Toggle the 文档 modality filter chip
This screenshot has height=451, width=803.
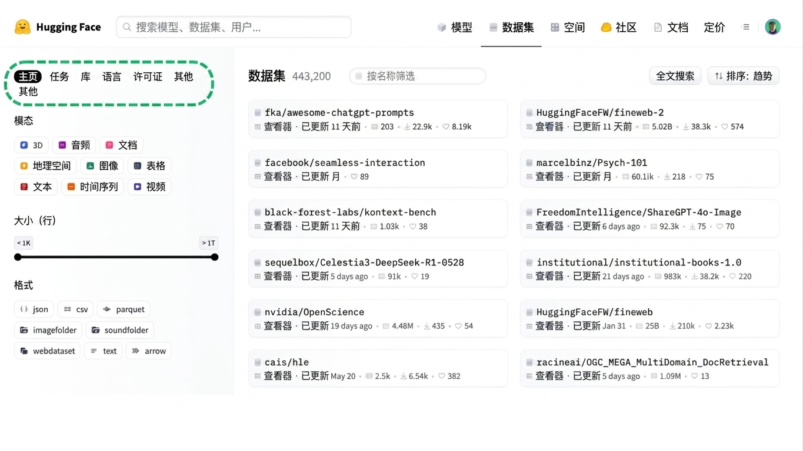pyautogui.click(x=121, y=145)
